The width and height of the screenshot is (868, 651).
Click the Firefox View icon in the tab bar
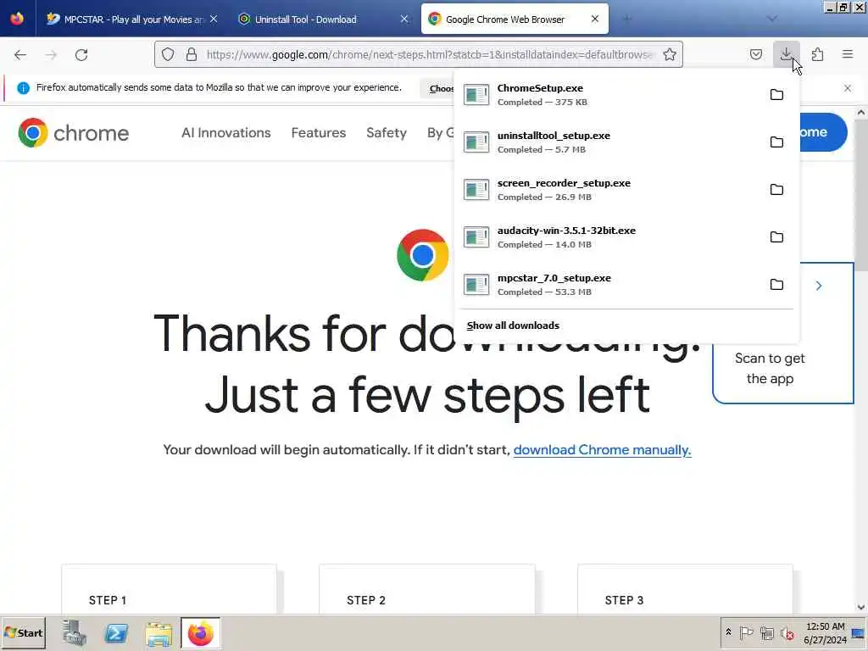17,19
